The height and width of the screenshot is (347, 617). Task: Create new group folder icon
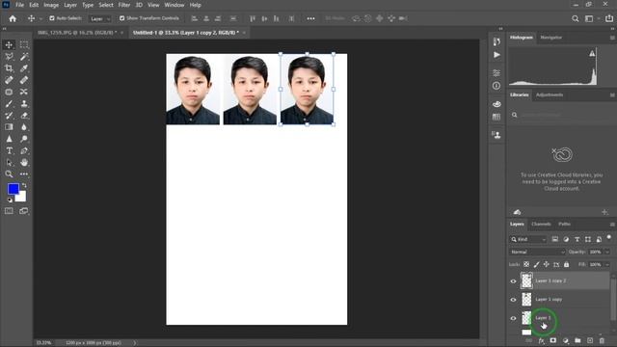[x=577, y=340]
